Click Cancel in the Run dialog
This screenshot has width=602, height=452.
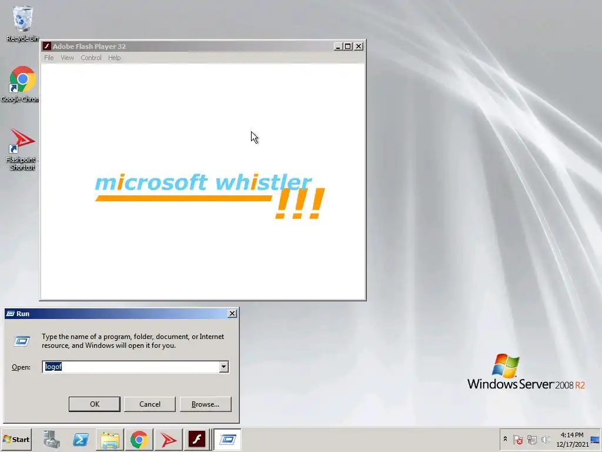coord(150,404)
